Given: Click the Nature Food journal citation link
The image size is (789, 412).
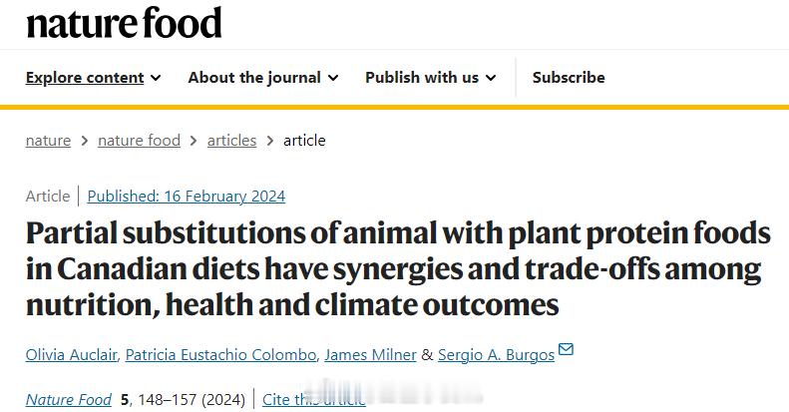Looking at the screenshot, I should (69, 399).
